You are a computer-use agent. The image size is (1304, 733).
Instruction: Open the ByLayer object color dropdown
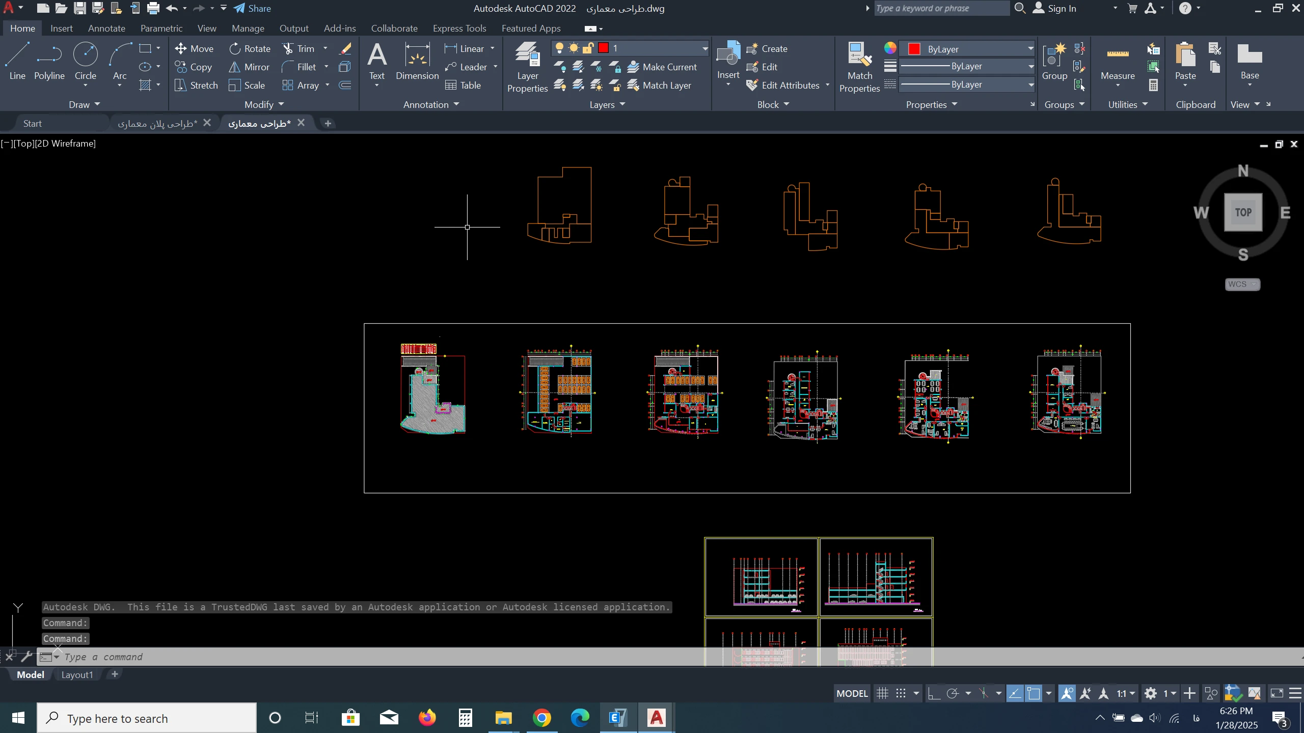[x=1030, y=49]
